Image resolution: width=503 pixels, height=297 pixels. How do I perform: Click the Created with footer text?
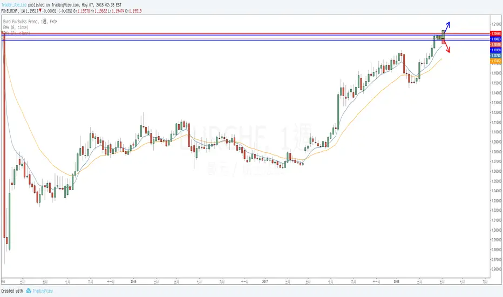pos(12,291)
